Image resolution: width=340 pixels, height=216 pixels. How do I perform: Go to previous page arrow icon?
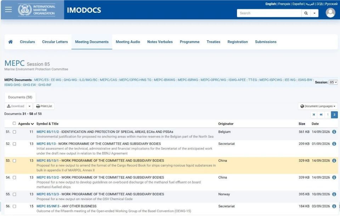point(321,115)
